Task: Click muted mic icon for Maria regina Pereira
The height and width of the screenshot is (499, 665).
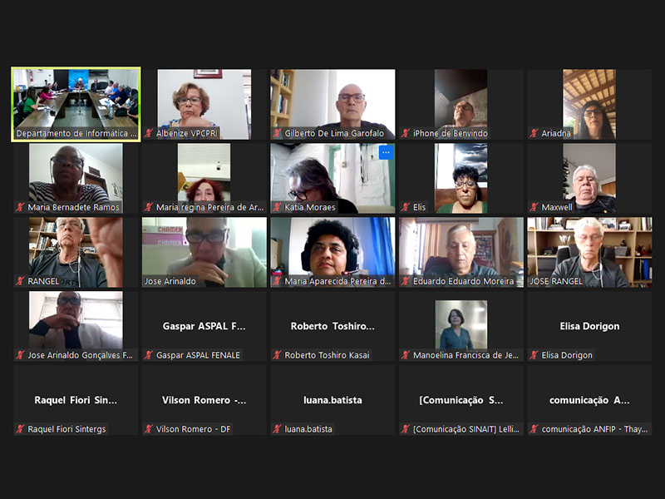Action: (149, 207)
